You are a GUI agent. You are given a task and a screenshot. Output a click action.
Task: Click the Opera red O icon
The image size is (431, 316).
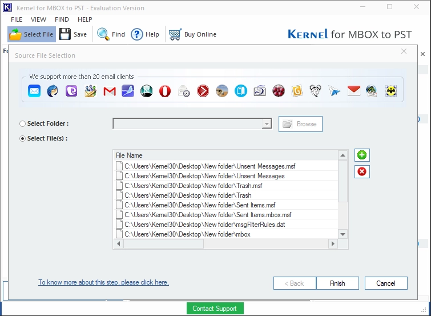(165, 91)
